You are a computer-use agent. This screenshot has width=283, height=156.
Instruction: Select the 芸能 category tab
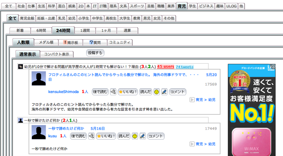[151, 6]
